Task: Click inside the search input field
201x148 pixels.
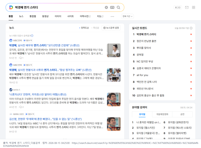Action: pyautogui.click(x=59, y=8)
